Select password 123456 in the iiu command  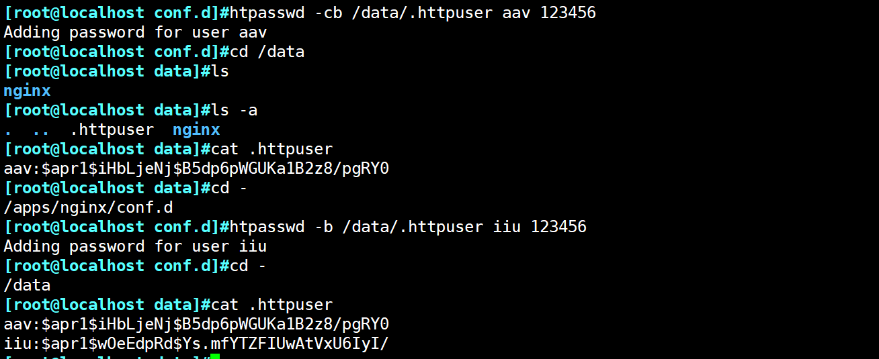[x=558, y=227]
